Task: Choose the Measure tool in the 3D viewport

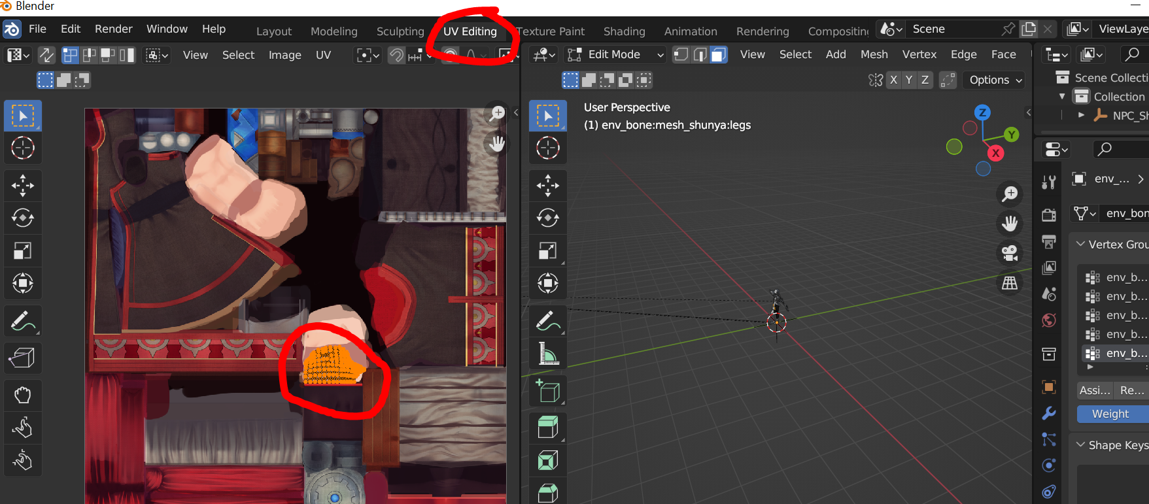Action: click(548, 354)
